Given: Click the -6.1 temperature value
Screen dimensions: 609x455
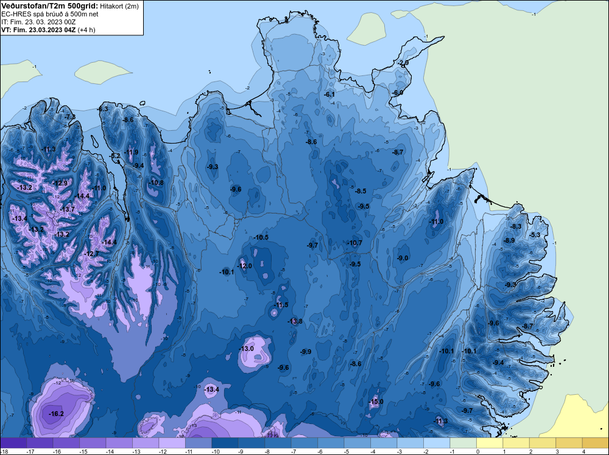Looking at the screenshot, I should (329, 94).
